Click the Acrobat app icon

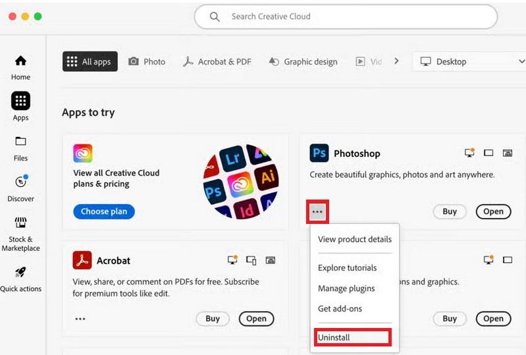pyautogui.click(x=82, y=260)
